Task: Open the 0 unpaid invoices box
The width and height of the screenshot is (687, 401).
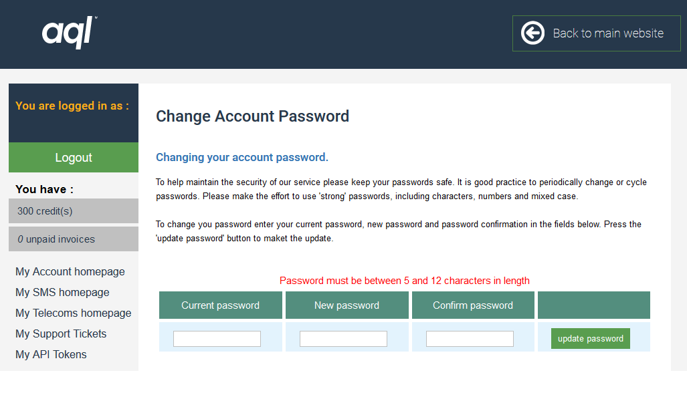Action: click(74, 239)
